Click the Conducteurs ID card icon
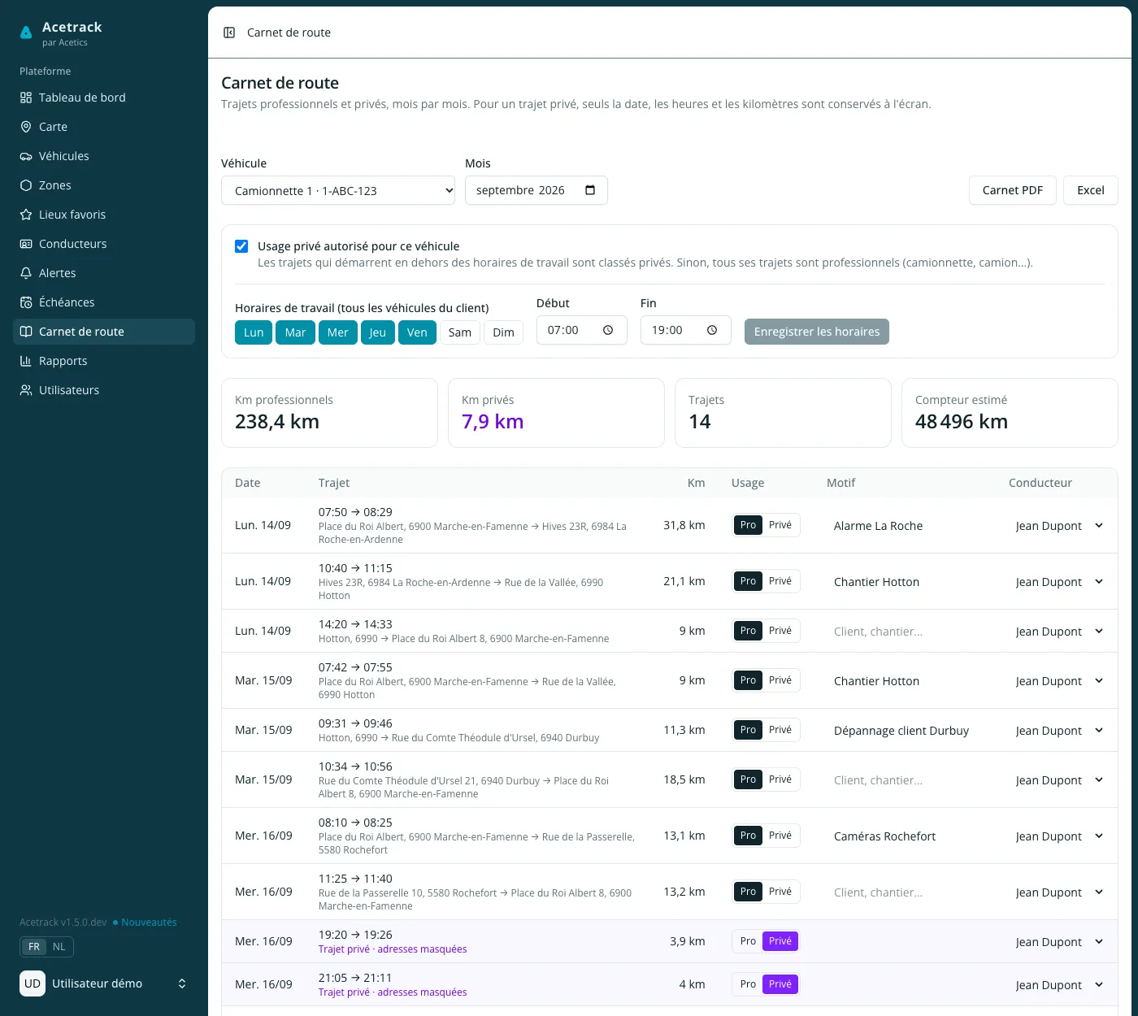Viewport: 1138px width, 1016px height. [x=26, y=244]
